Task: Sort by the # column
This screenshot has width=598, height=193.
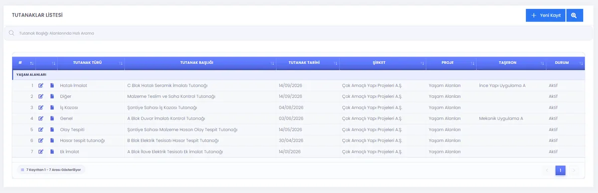Action: click(24, 63)
